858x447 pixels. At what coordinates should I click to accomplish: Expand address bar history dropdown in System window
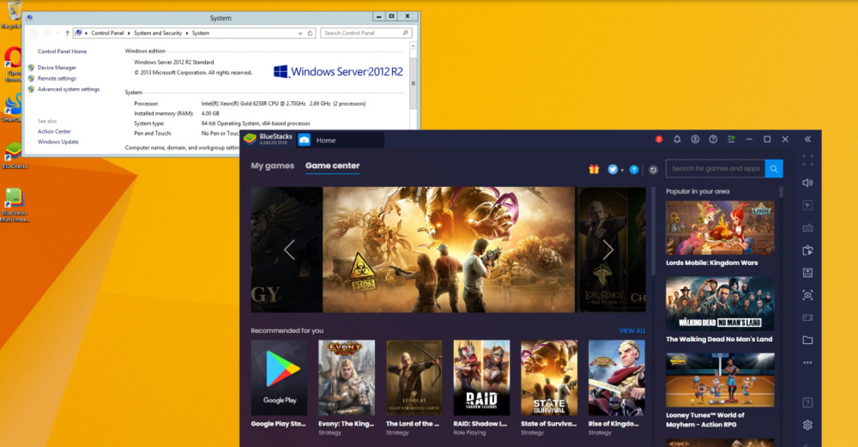click(299, 33)
